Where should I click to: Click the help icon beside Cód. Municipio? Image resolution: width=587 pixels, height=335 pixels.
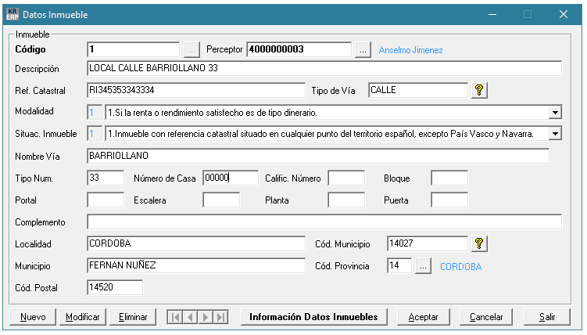481,244
